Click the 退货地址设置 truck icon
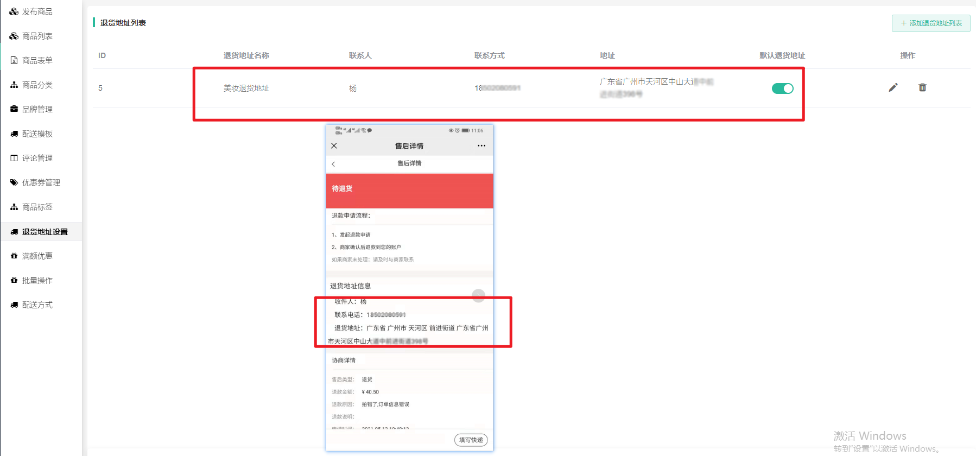Image resolution: width=976 pixels, height=456 pixels. tap(14, 232)
